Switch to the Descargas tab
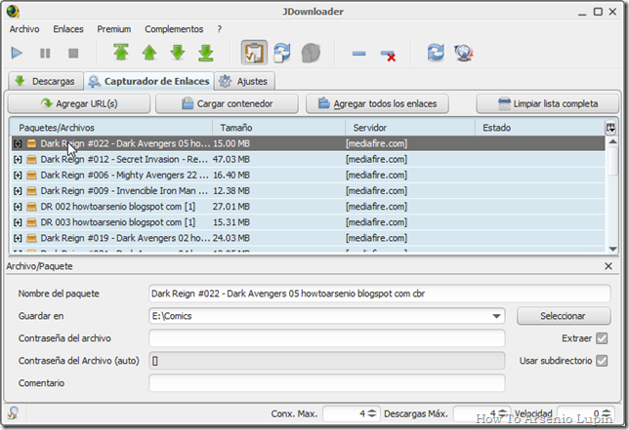Screen dimensions: 629x430 pos(43,81)
